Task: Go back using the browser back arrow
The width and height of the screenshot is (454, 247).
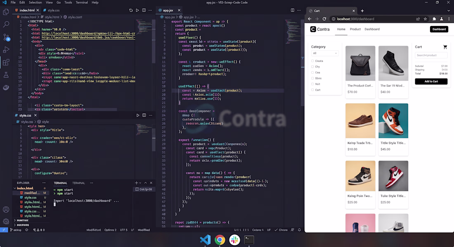Action: click(310, 19)
